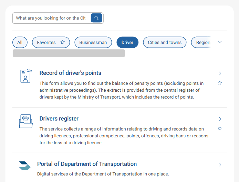This screenshot has height=182, width=239.
Task: Click the Drivers register folder icon
Action: pyautogui.click(x=26, y=121)
